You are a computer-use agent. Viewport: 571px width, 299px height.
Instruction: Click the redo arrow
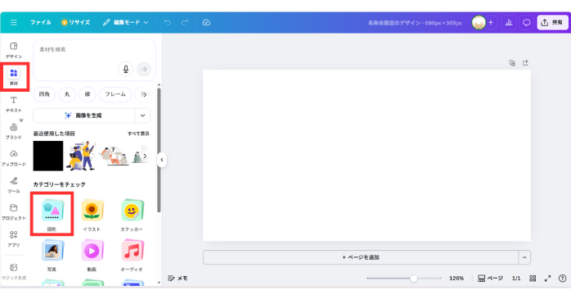tap(185, 23)
